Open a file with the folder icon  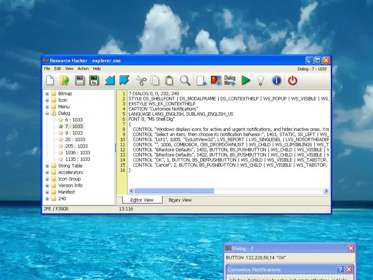pos(64,80)
